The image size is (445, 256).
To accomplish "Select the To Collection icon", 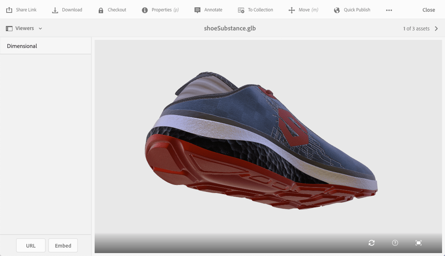I will coord(241,10).
